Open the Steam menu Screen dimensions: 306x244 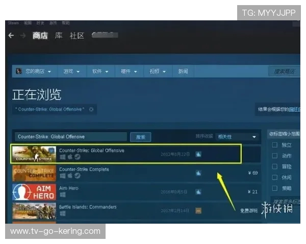click(13, 23)
